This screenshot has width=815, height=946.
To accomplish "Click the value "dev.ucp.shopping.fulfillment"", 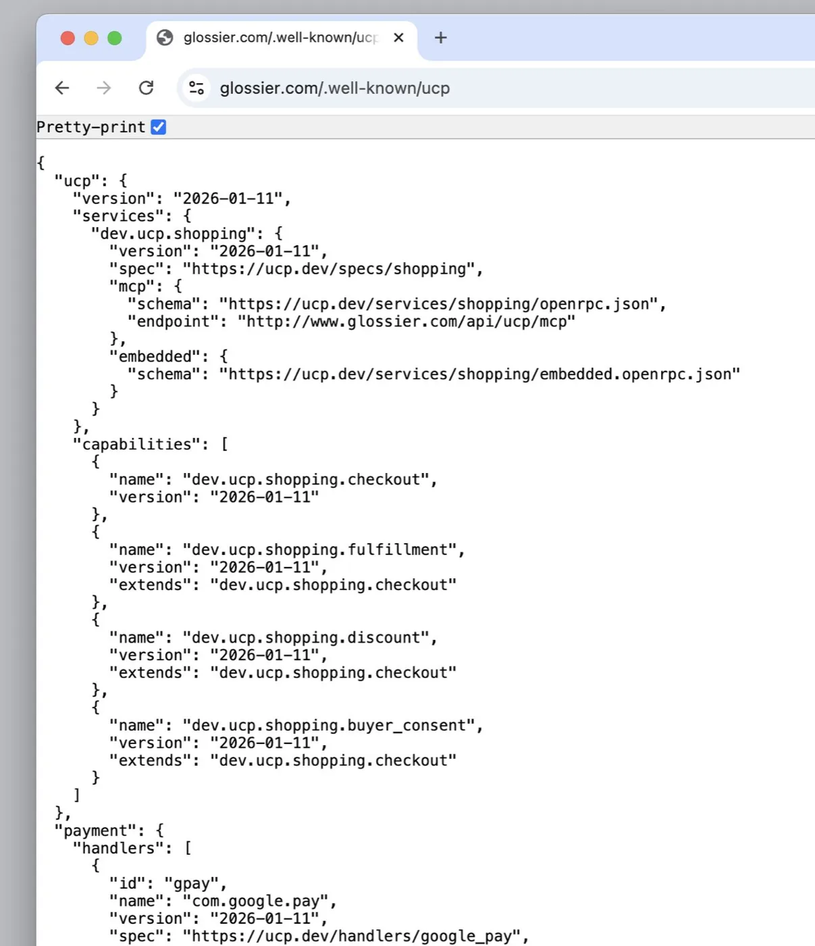I will click(x=320, y=549).
